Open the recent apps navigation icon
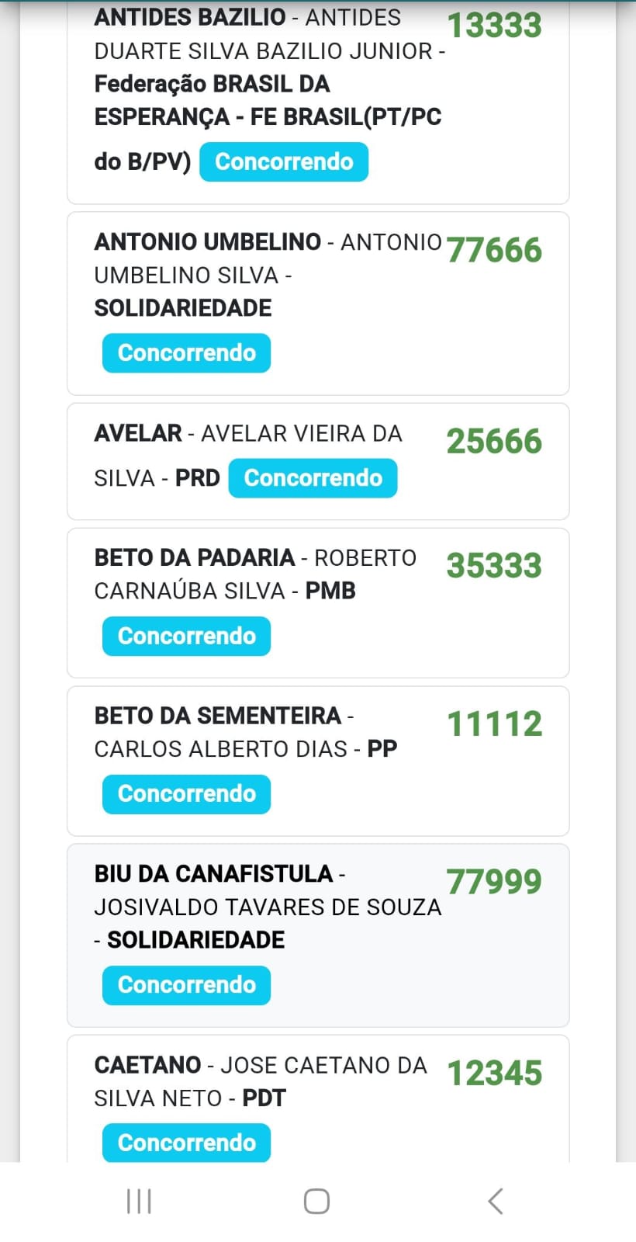 click(139, 1201)
